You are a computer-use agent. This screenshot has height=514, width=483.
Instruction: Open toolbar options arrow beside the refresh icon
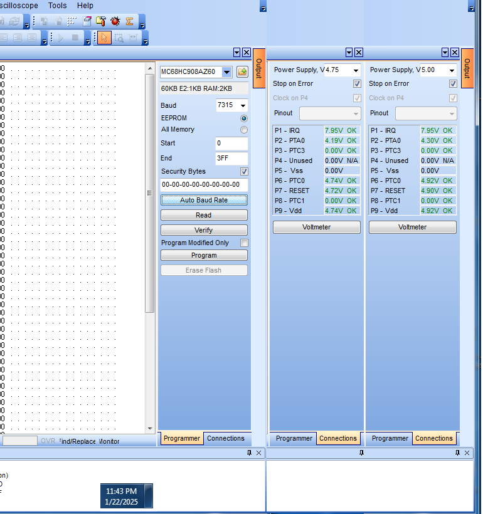(26, 22)
